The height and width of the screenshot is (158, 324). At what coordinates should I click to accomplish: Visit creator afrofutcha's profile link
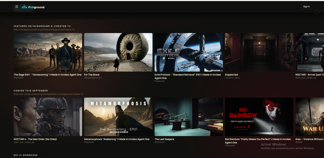(159, 142)
